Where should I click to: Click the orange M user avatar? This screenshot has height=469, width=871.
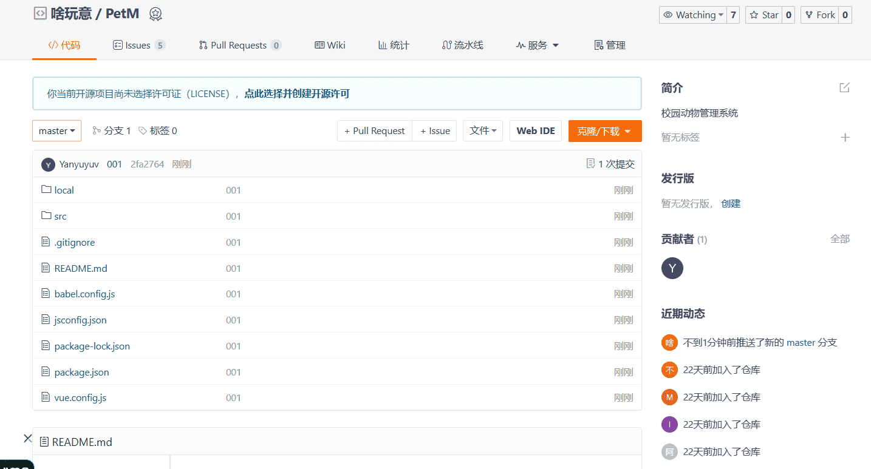coord(669,397)
